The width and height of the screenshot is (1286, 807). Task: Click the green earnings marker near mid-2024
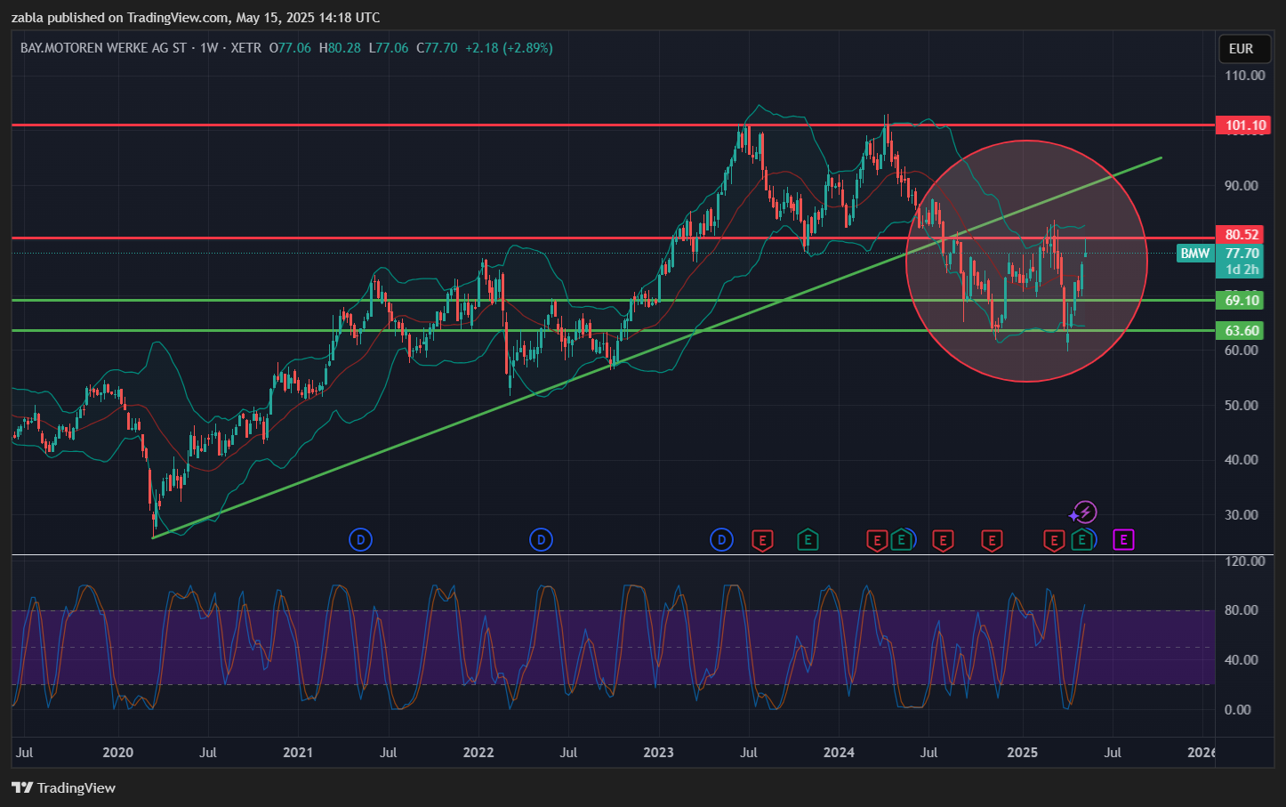tap(902, 539)
